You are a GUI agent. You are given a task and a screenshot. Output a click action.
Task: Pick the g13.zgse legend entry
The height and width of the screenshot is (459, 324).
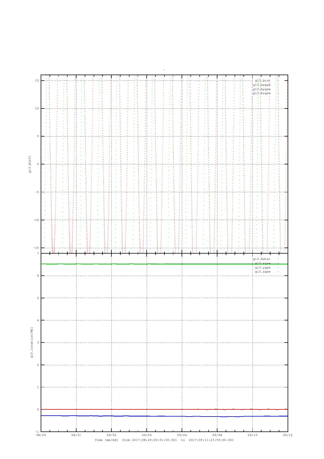(263, 272)
